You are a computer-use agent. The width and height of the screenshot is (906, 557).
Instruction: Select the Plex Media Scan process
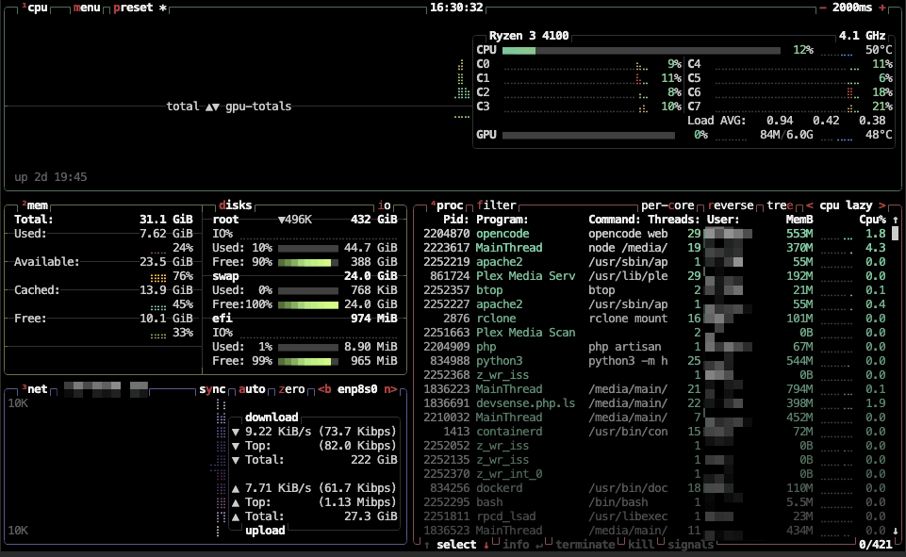click(x=654, y=333)
